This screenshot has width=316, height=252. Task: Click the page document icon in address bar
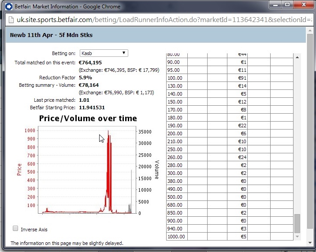11,20
